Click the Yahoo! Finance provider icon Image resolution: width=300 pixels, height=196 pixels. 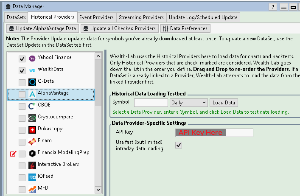pos(32,58)
